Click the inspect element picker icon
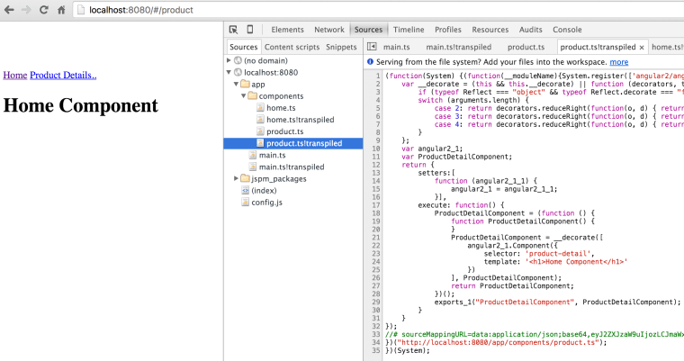This screenshot has width=684, height=361. pyautogui.click(x=234, y=30)
